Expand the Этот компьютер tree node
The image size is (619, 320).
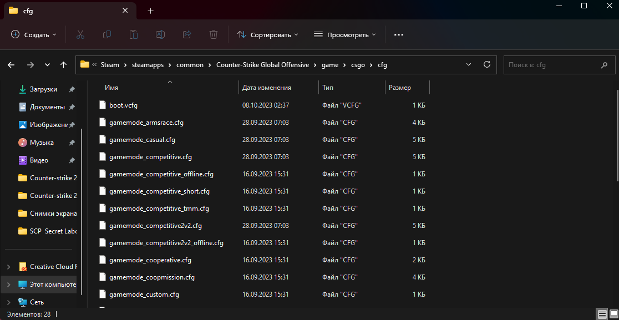[8, 285]
